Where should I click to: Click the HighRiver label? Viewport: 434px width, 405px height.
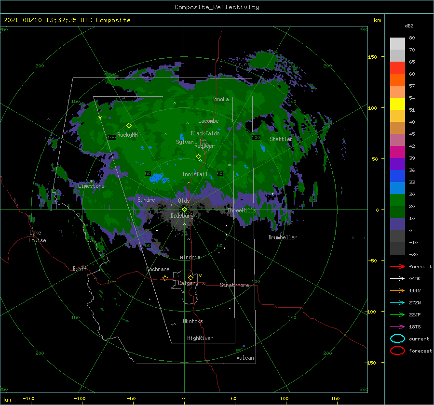tap(200, 338)
